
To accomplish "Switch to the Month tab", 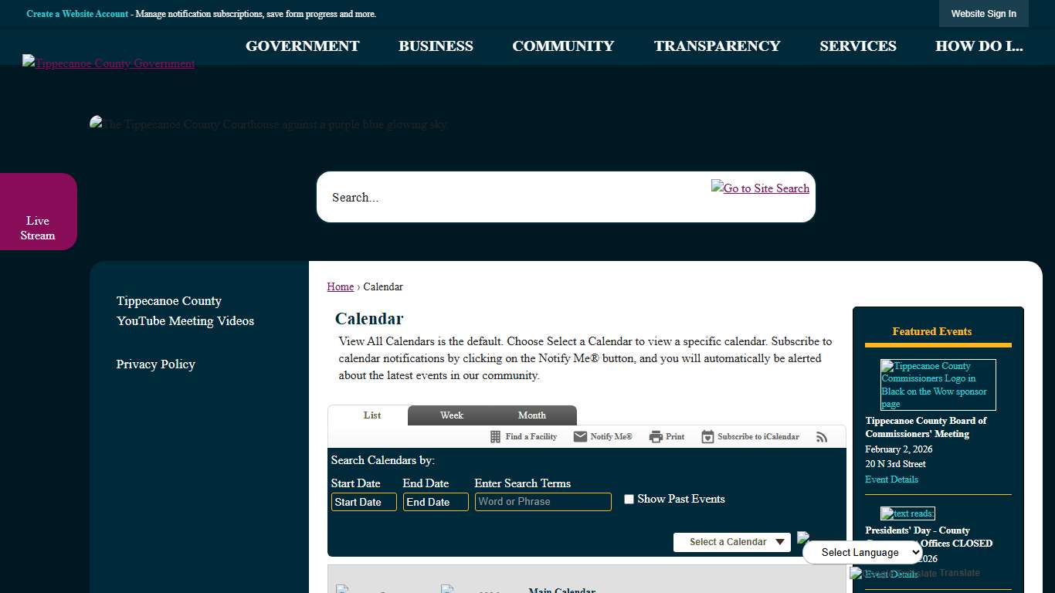I will (531, 415).
